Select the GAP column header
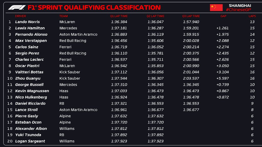The width and height of the screenshot is (262, 147). [x=223, y=16]
